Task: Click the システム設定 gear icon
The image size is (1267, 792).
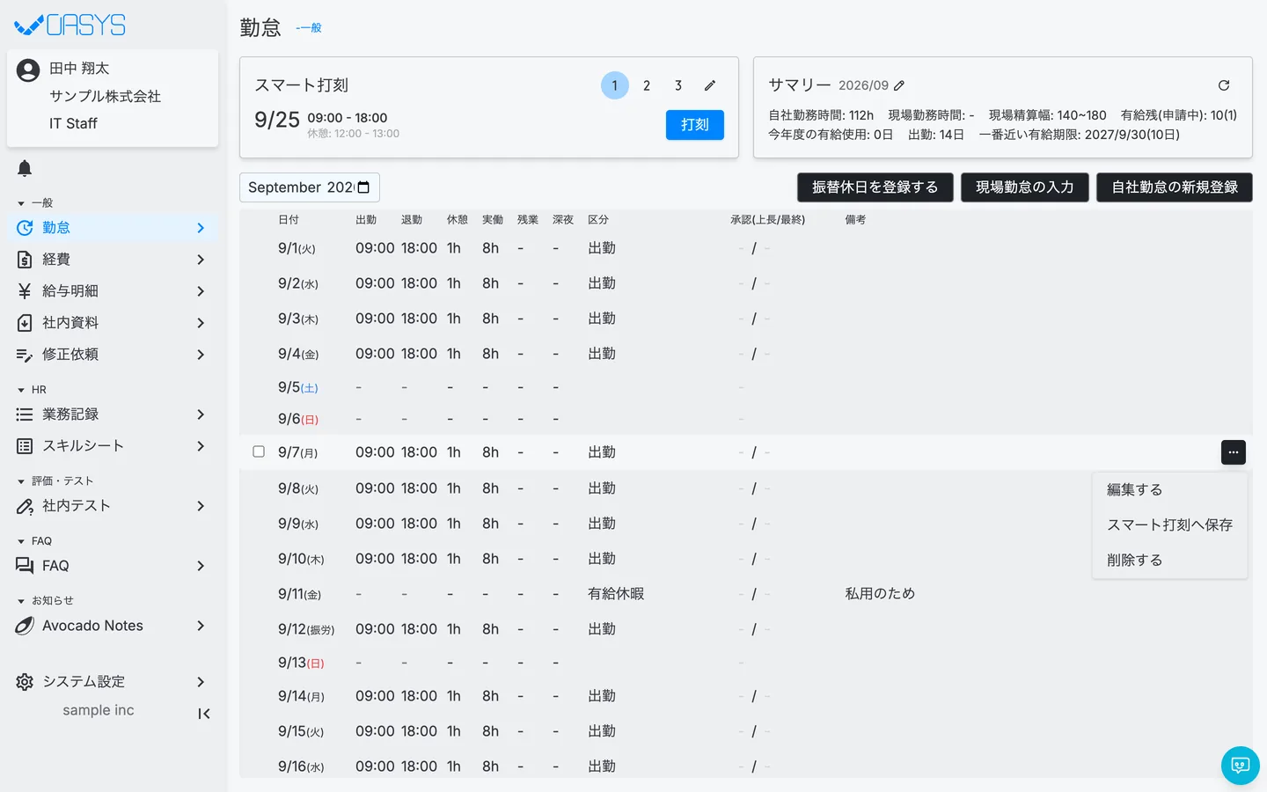Action: [x=25, y=682]
